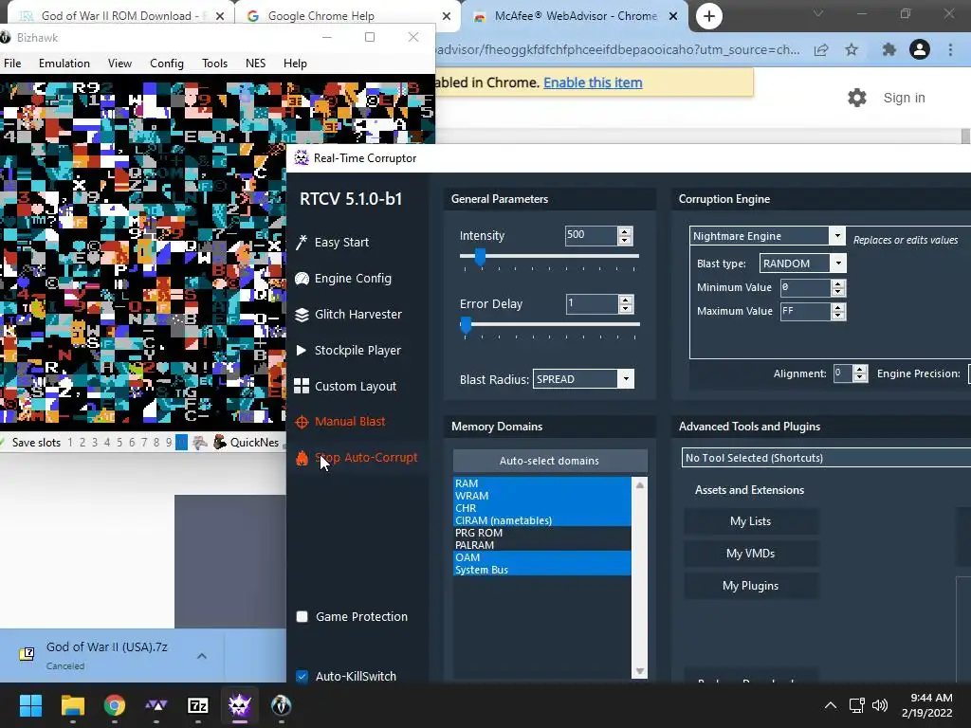Viewport: 971px width, 728px height.
Task: Open the RTCV taskbar icon
Action: 240,705
